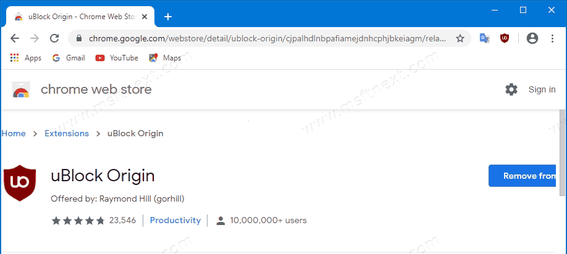Reload the page with the refresh icon
The image size is (567, 254).
[54, 38]
